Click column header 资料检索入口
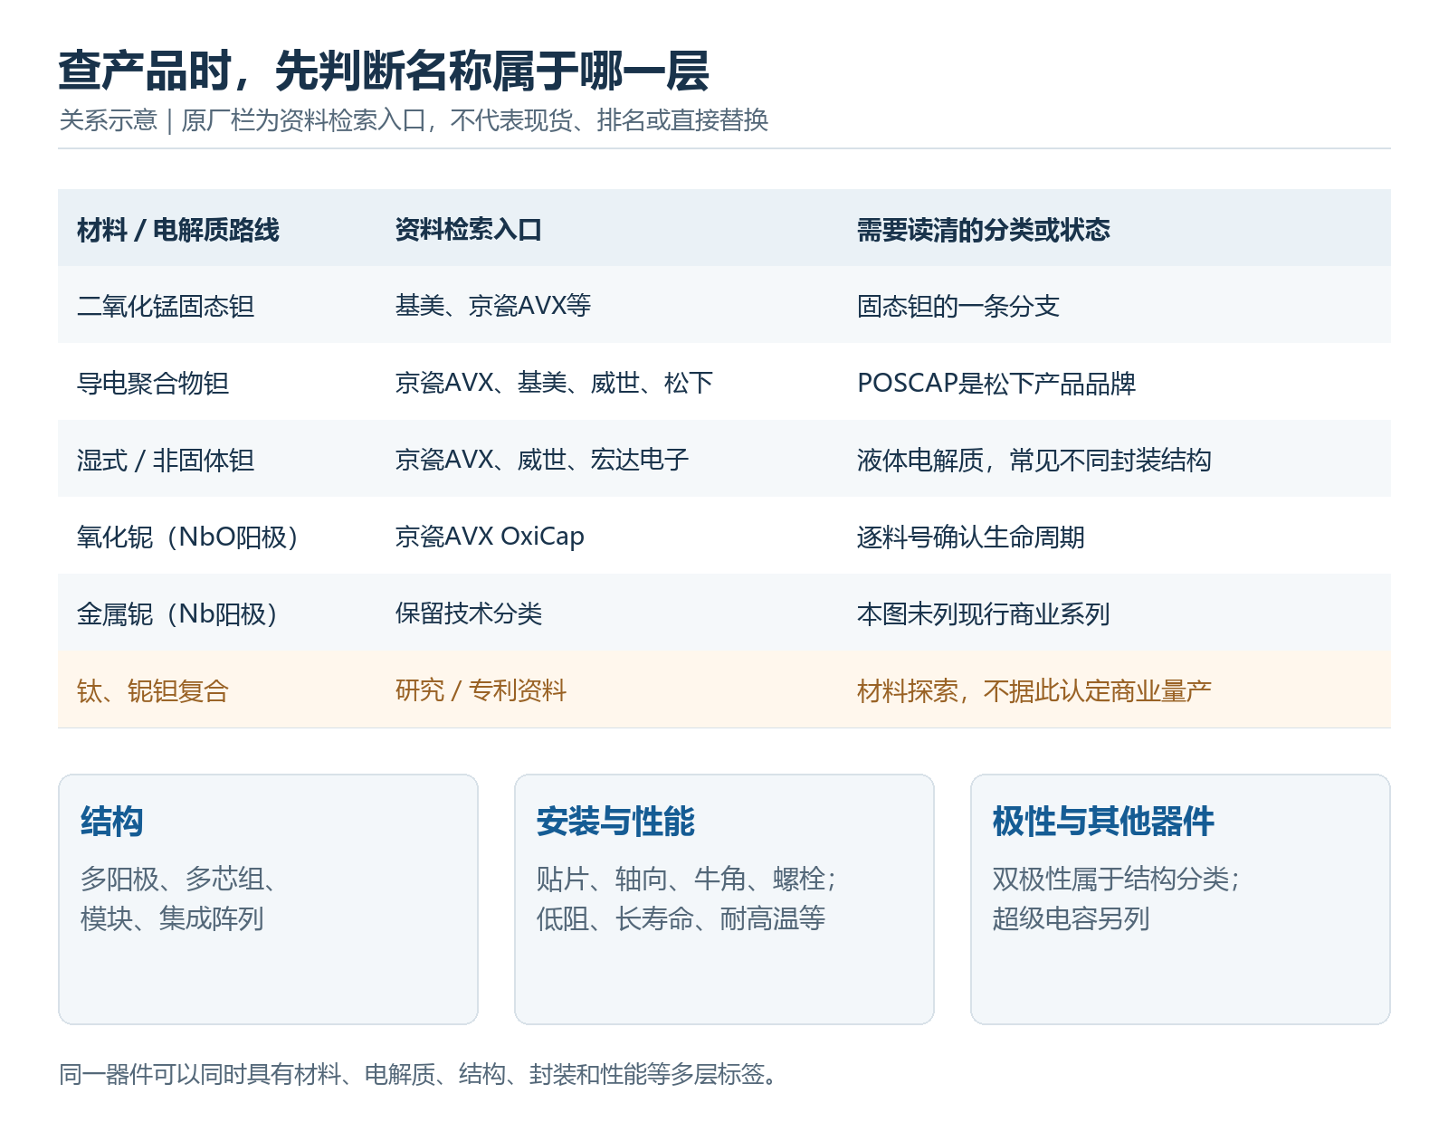1448x1122 pixels. click(469, 230)
